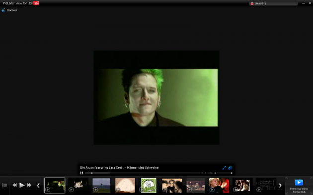Open the grid wall view icon
This screenshot has width=313, height=195.
pyautogui.click(x=4, y=185)
